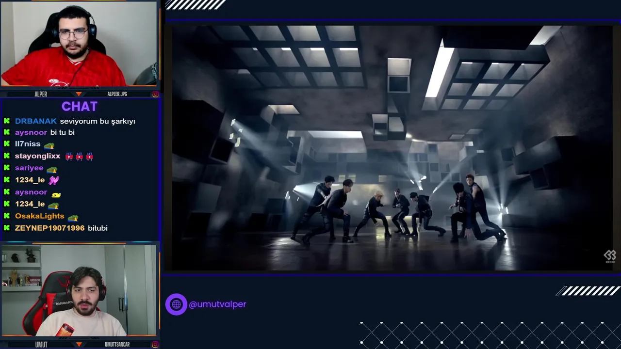This screenshot has width=621, height=349.
Task: Open Instagram icon next to ALPEER.JPG
Action: (155, 94)
